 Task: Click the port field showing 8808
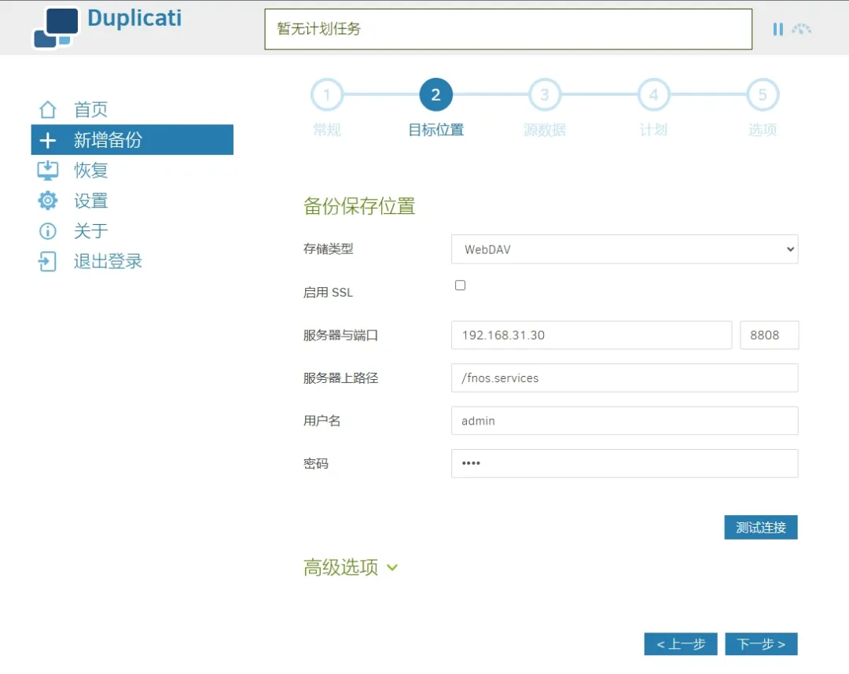click(x=769, y=335)
